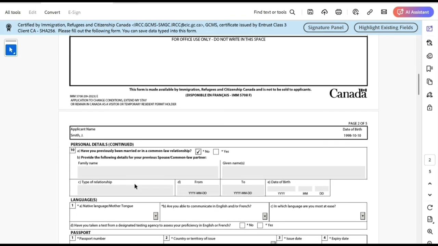
Task: Click the date of birth value 1998-10-10
Action: coord(352,135)
